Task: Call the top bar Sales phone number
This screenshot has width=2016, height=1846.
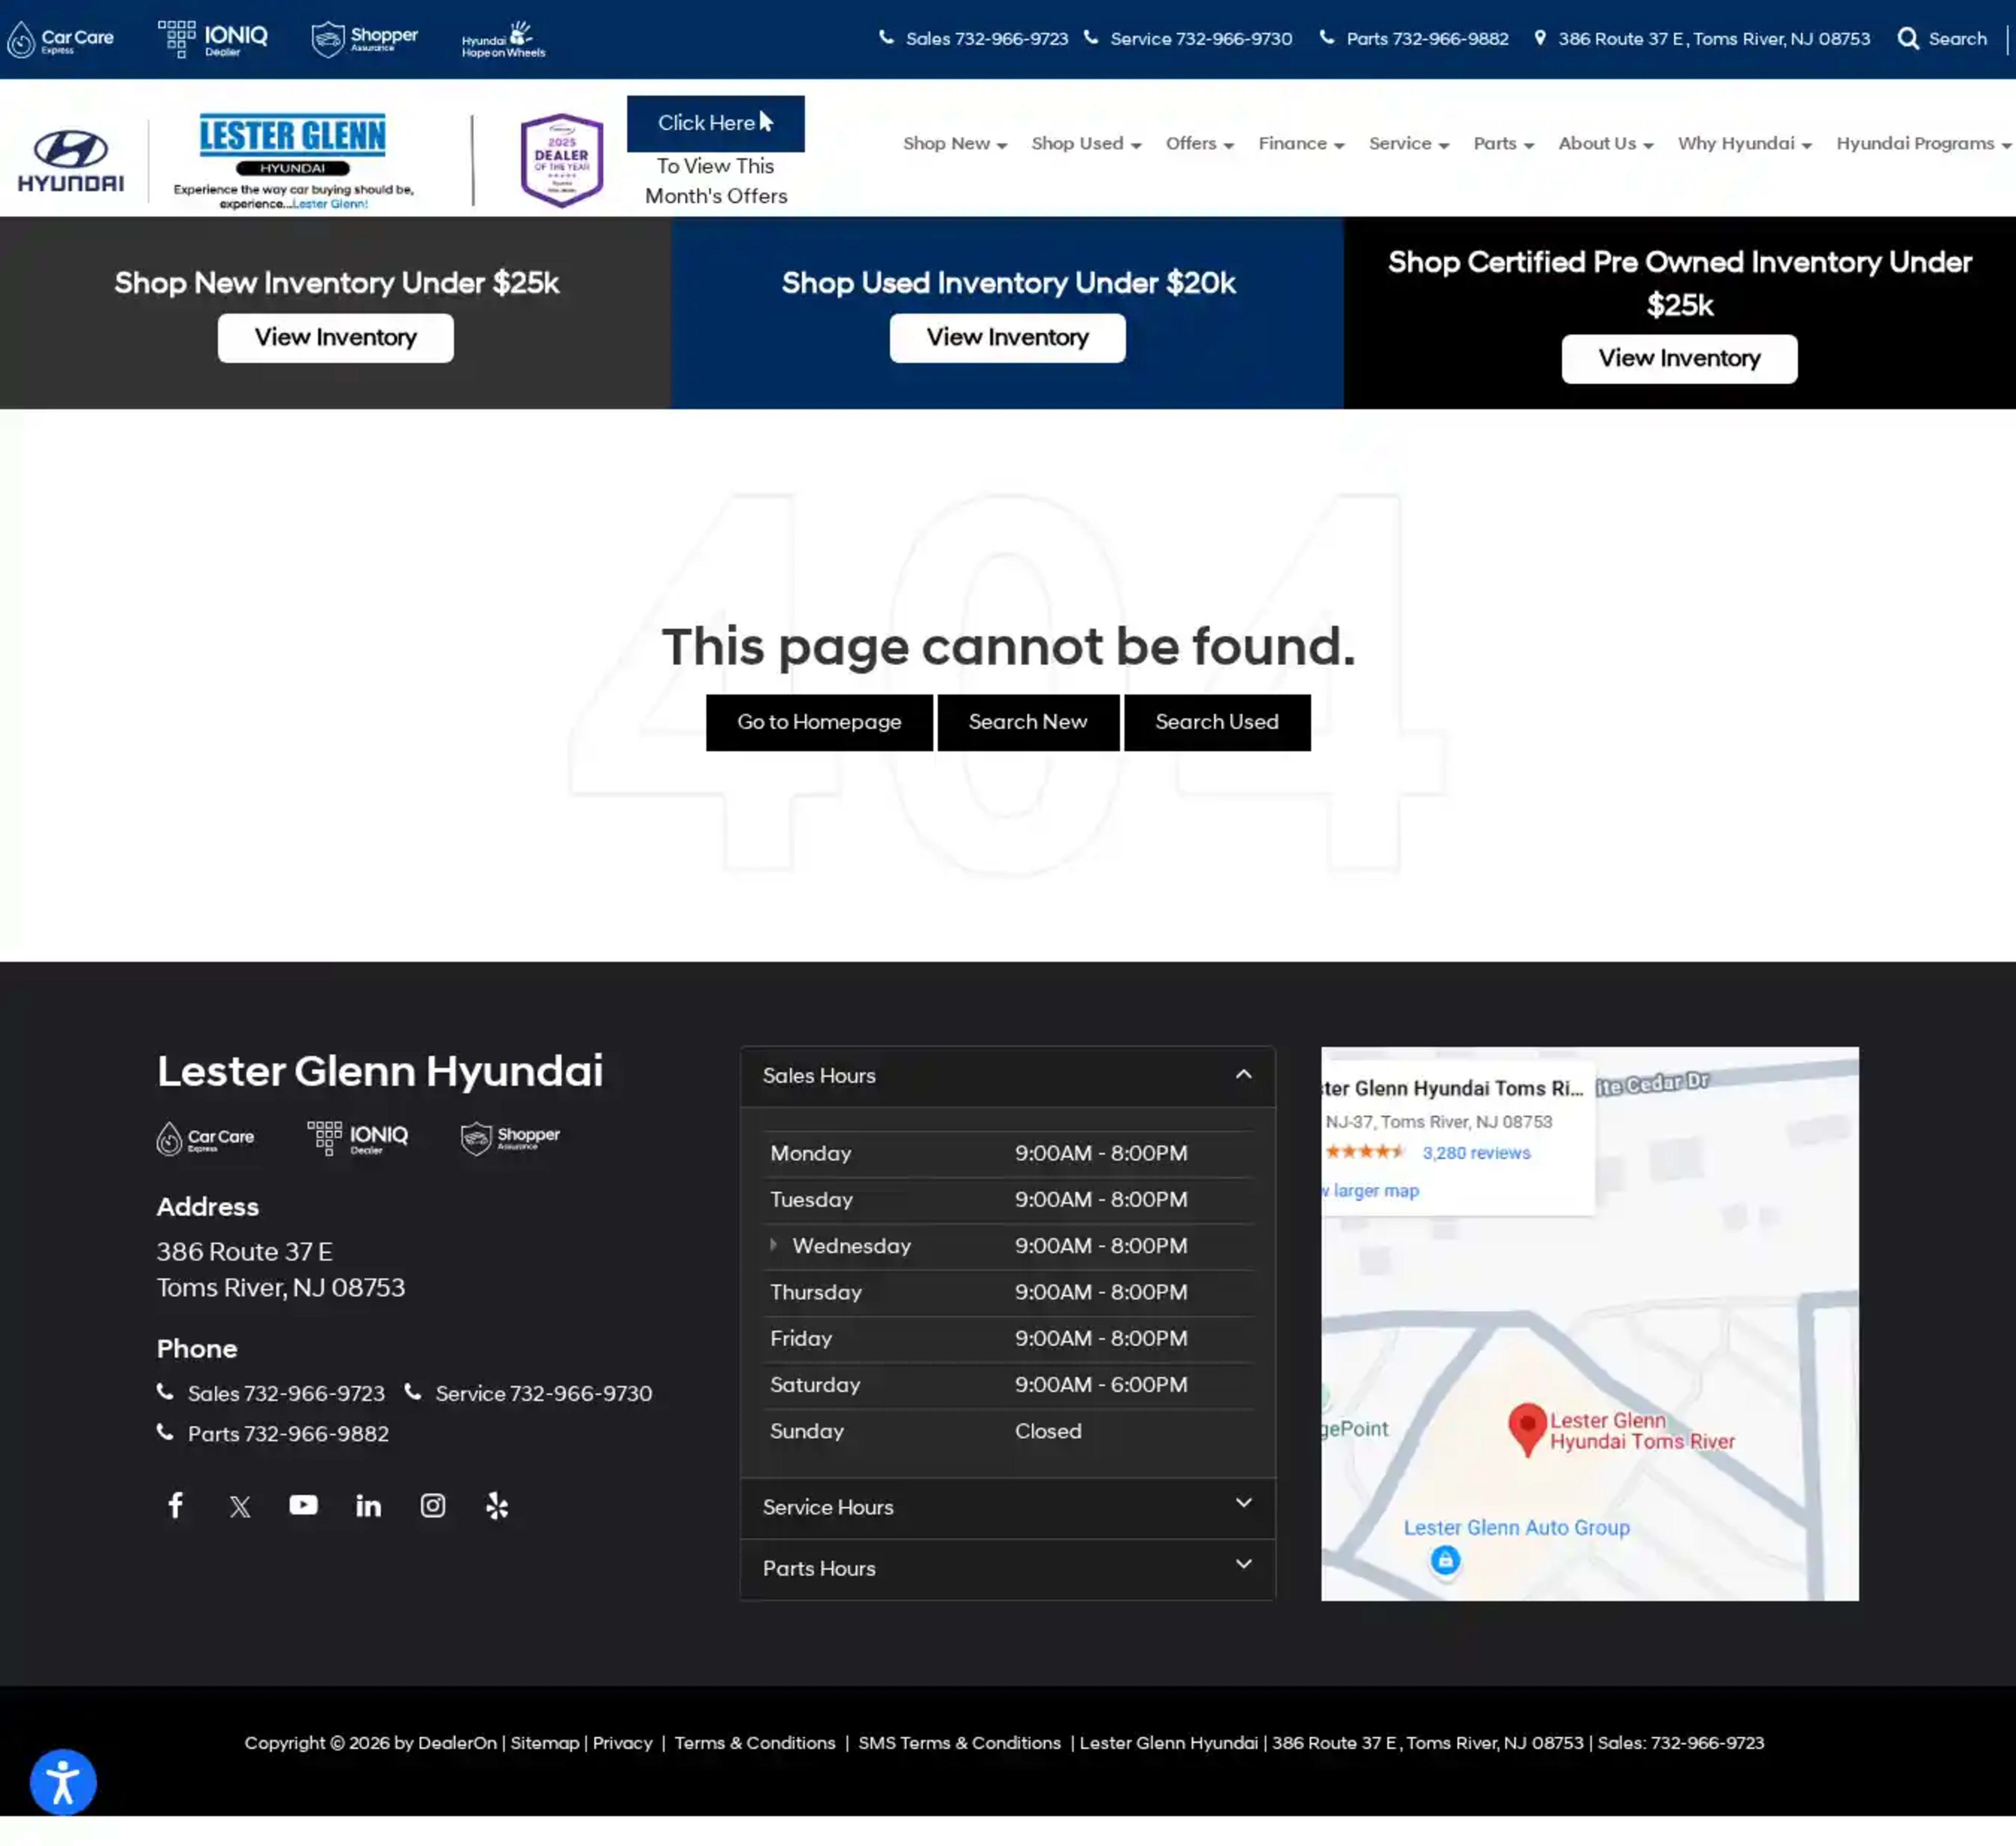Action: (974, 39)
